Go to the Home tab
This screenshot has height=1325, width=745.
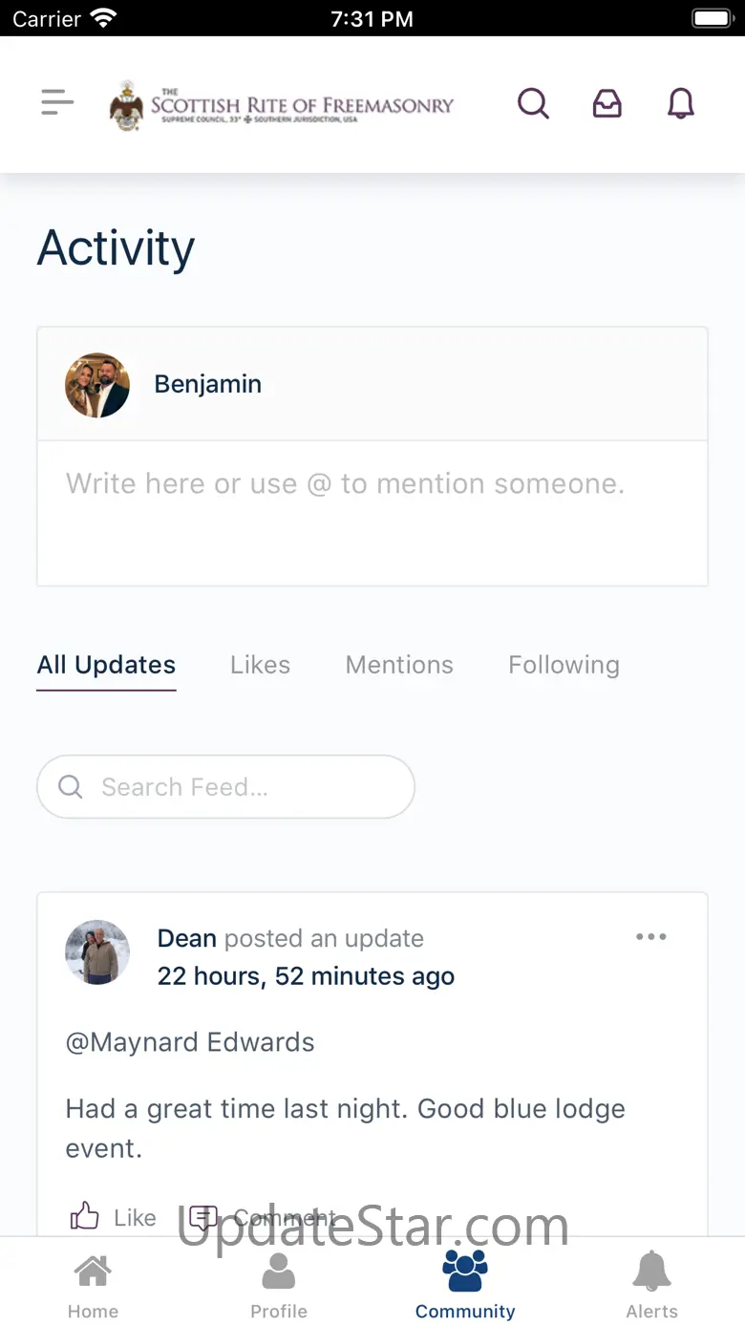click(93, 1285)
